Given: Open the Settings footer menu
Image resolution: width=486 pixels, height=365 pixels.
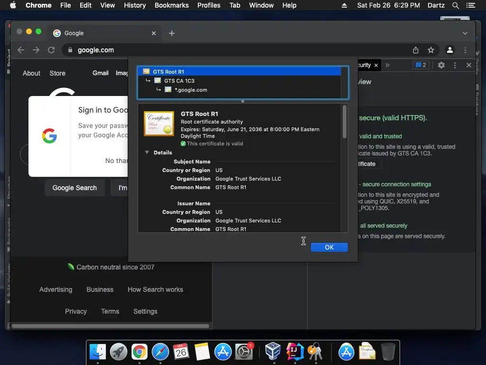Looking at the screenshot, I should coord(145,311).
